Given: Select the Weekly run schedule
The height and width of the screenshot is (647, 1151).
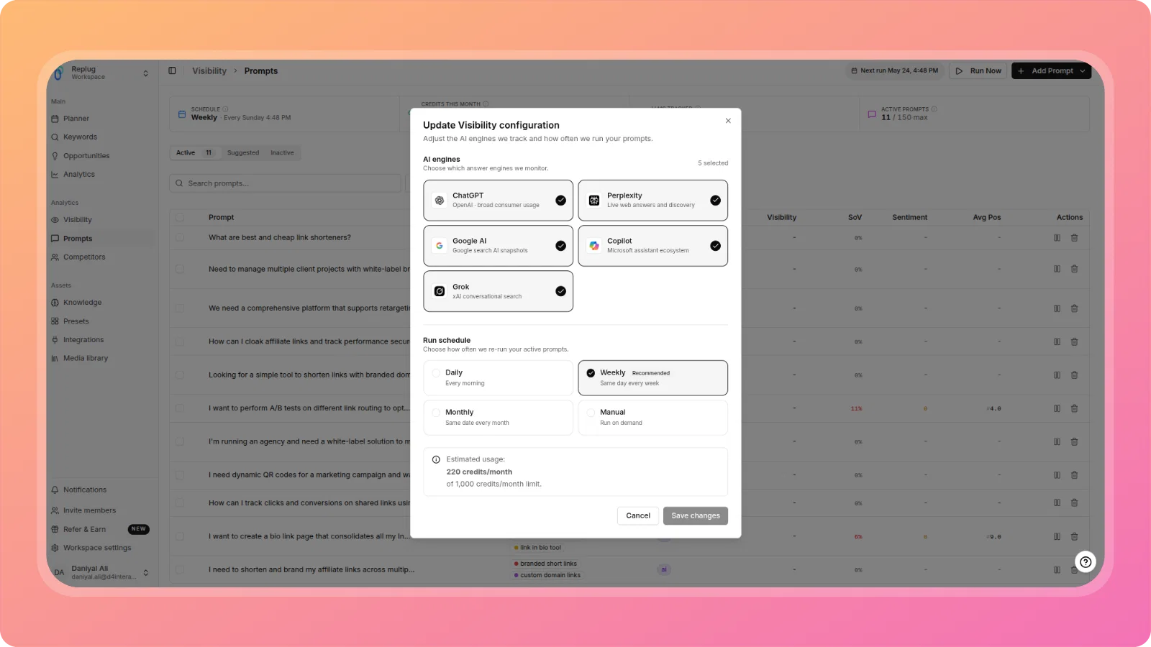Looking at the screenshot, I should [652, 378].
